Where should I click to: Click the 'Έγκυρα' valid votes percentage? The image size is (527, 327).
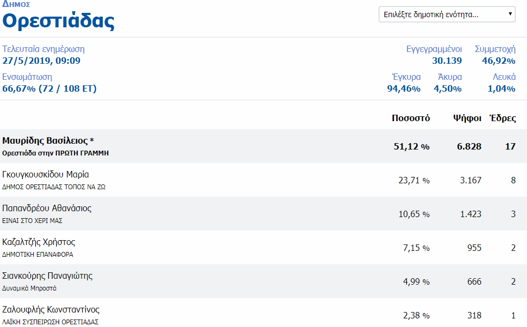click(x=403, y=88)
